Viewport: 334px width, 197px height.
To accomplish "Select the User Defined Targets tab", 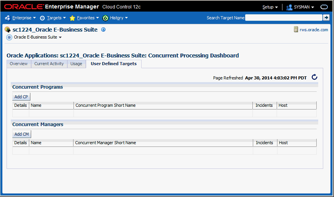I will pos(114,64).
